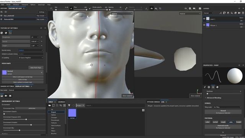The image size is (245, 138).
Task: Adjust the Environment Exposure slider
Action: click(x=24, y=119)
